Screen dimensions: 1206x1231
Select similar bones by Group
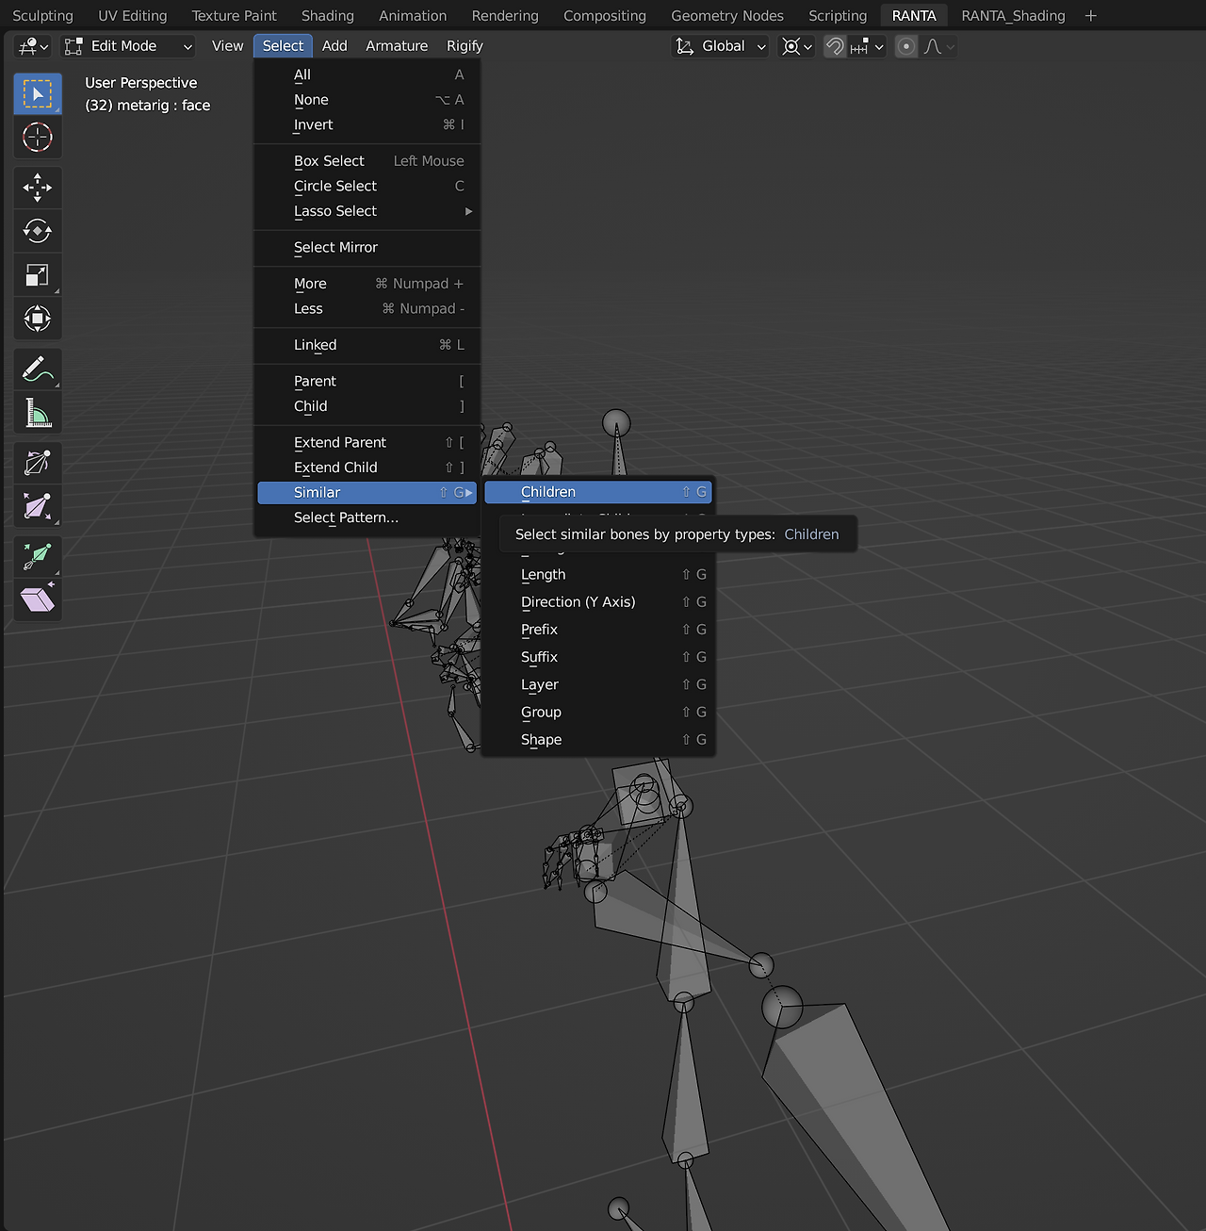coord(598,712)
